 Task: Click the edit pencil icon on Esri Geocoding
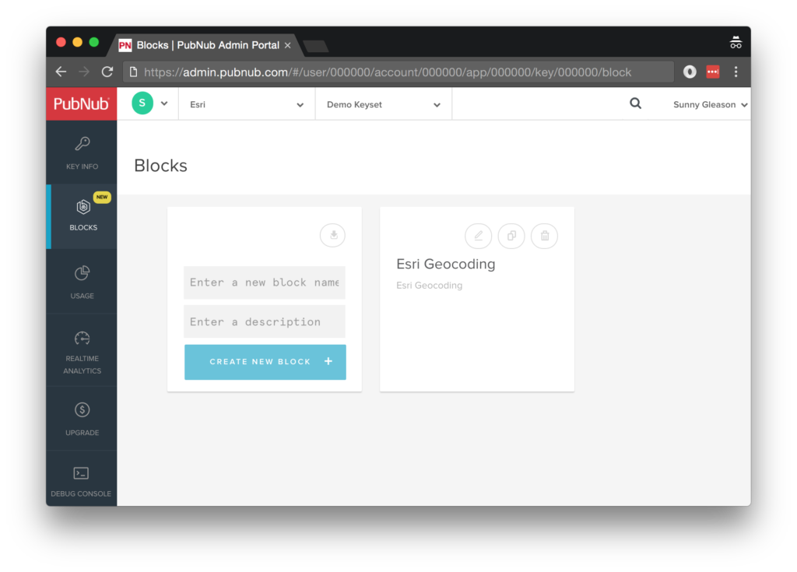478,236
